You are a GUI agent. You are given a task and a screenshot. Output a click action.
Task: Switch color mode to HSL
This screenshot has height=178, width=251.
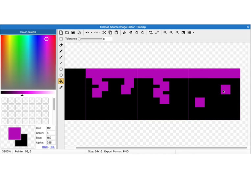pos(52,147)
